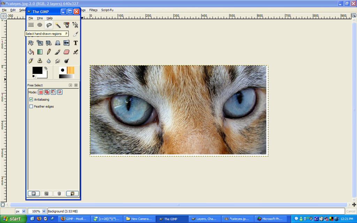Select the Blend gradient tool

[40, 52]
